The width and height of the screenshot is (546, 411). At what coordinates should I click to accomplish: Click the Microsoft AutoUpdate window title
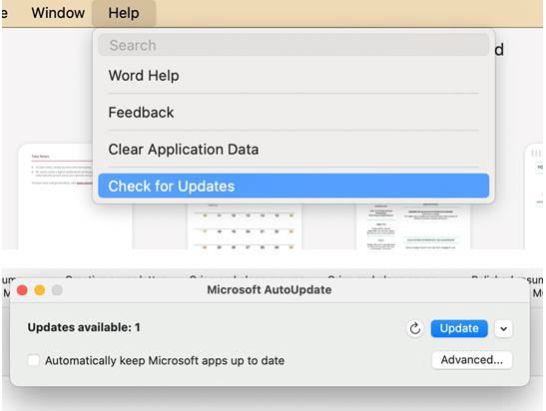click(x=270, y=290)
